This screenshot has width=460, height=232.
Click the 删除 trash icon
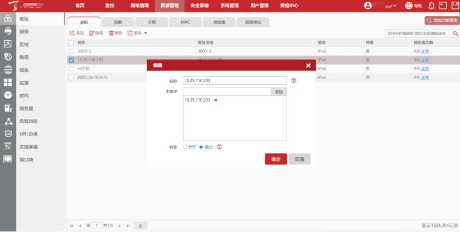(x=111, y=33)
